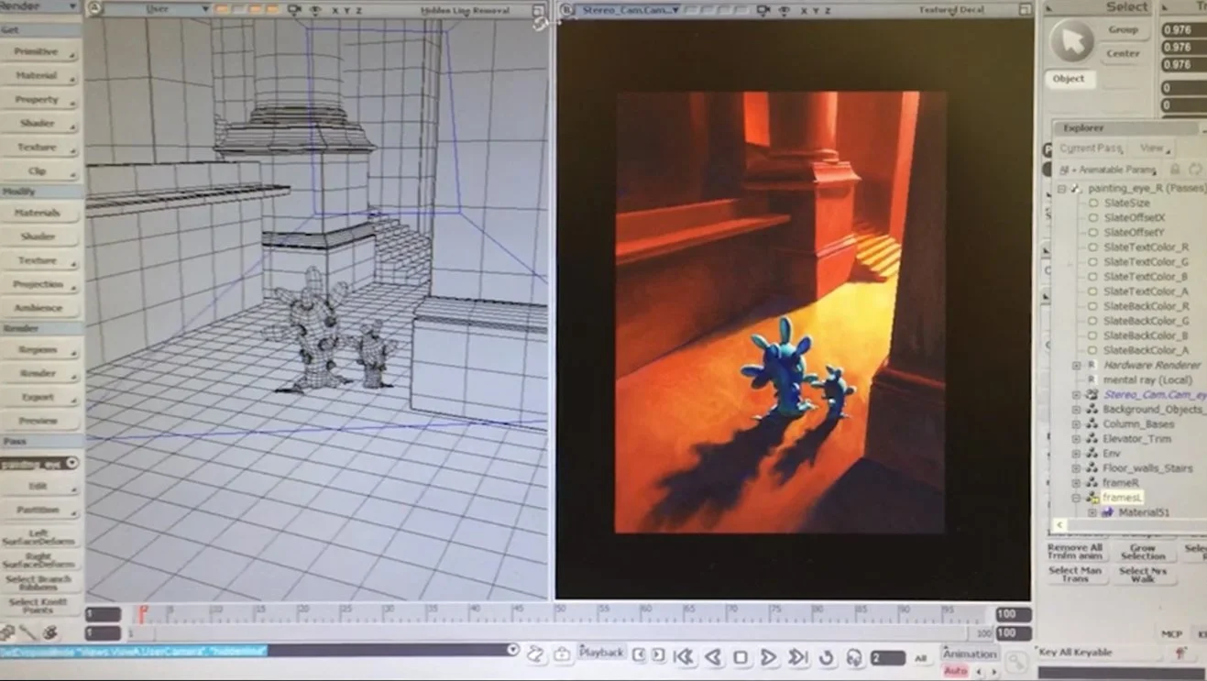Click viewport letter B badge

(x=566, y=10)
